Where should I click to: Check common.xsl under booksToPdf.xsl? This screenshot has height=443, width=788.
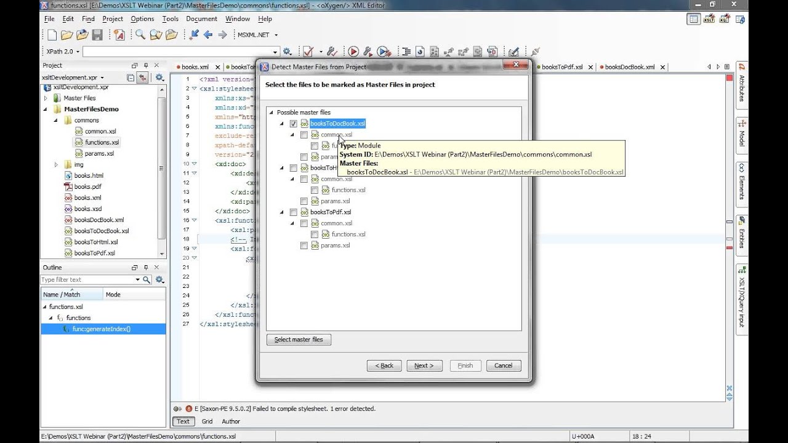click(x=304, y=223)
